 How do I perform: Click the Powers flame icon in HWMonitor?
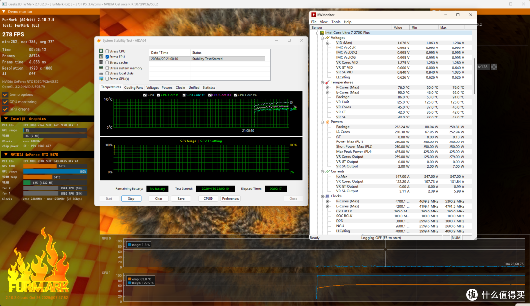pos(327,122)
